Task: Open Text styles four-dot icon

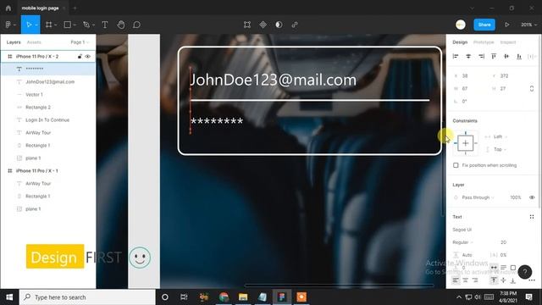Action: coord(532,217)
